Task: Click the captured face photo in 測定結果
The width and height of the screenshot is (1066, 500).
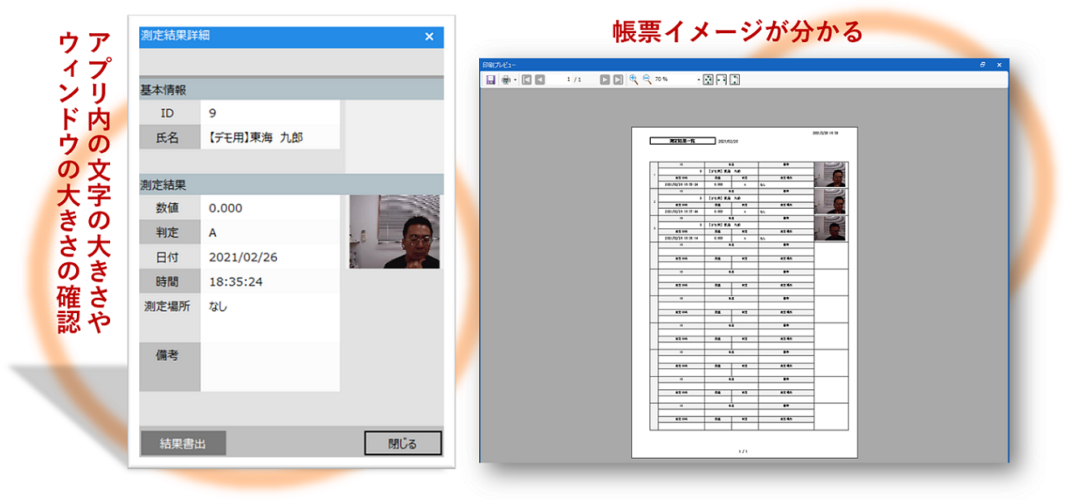Action: click(394, 231)
